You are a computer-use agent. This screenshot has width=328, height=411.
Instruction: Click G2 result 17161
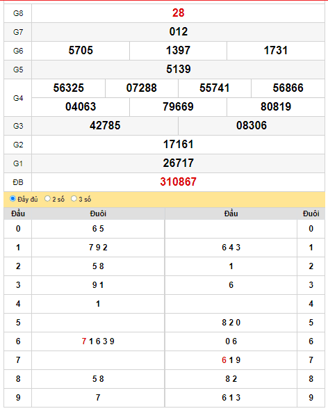click(x=178, y=144)
